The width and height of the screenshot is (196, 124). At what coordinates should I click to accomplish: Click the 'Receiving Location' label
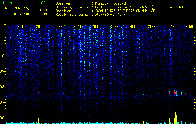click(x=73, y=7)
